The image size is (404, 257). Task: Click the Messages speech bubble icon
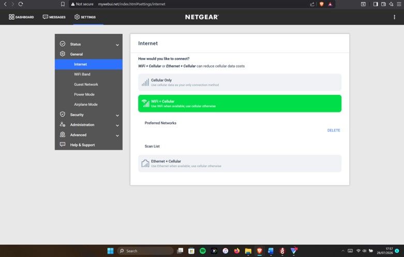coord(46,17)
